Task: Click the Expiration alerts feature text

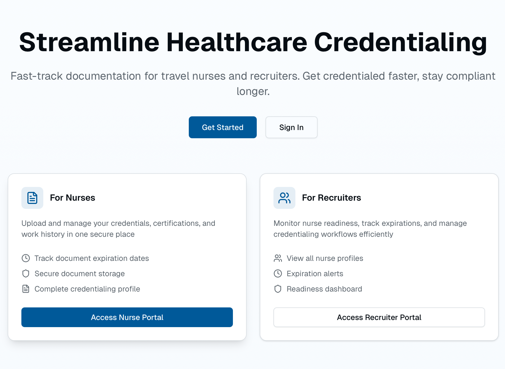Action: click(x=315, y=273)
